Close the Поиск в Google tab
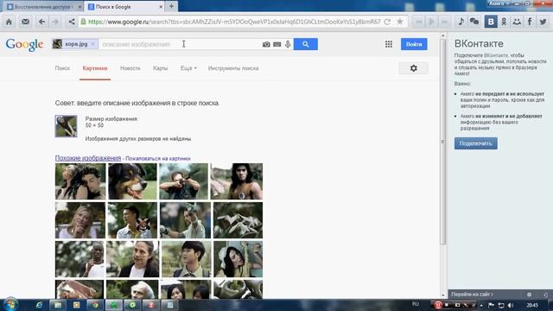 tap(161, 7)
